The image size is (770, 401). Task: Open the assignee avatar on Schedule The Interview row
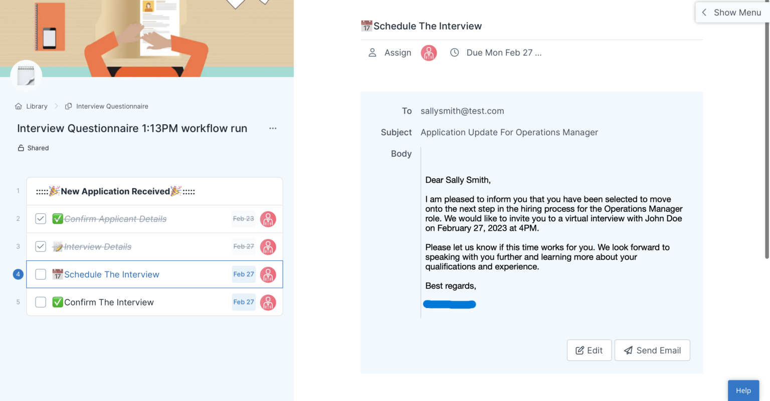click(x=268, y=274)
